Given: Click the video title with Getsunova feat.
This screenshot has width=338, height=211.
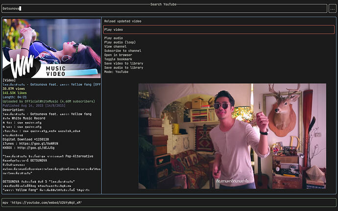Looking at the screenshot, I should 51,85.
